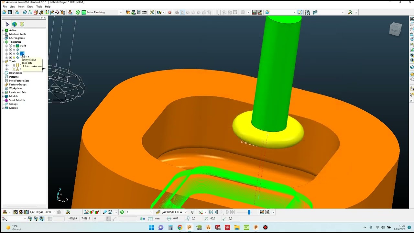
Task: Open the Tools menu
Action: (x=39, y=6)
